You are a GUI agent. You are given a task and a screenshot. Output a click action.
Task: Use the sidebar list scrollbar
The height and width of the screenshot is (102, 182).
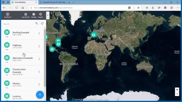[45, 58]
